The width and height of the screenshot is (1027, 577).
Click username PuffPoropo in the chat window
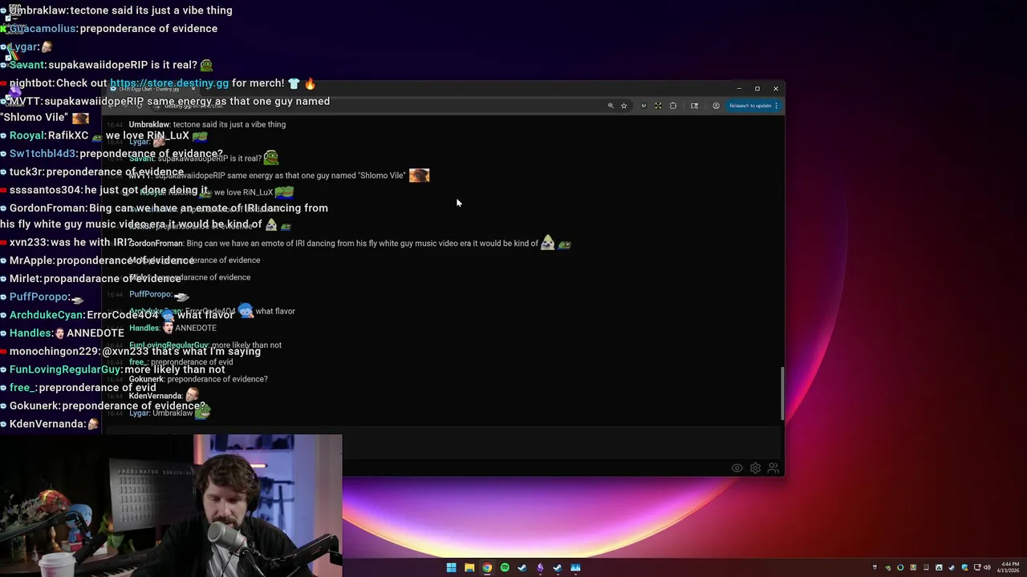point(149,294)
